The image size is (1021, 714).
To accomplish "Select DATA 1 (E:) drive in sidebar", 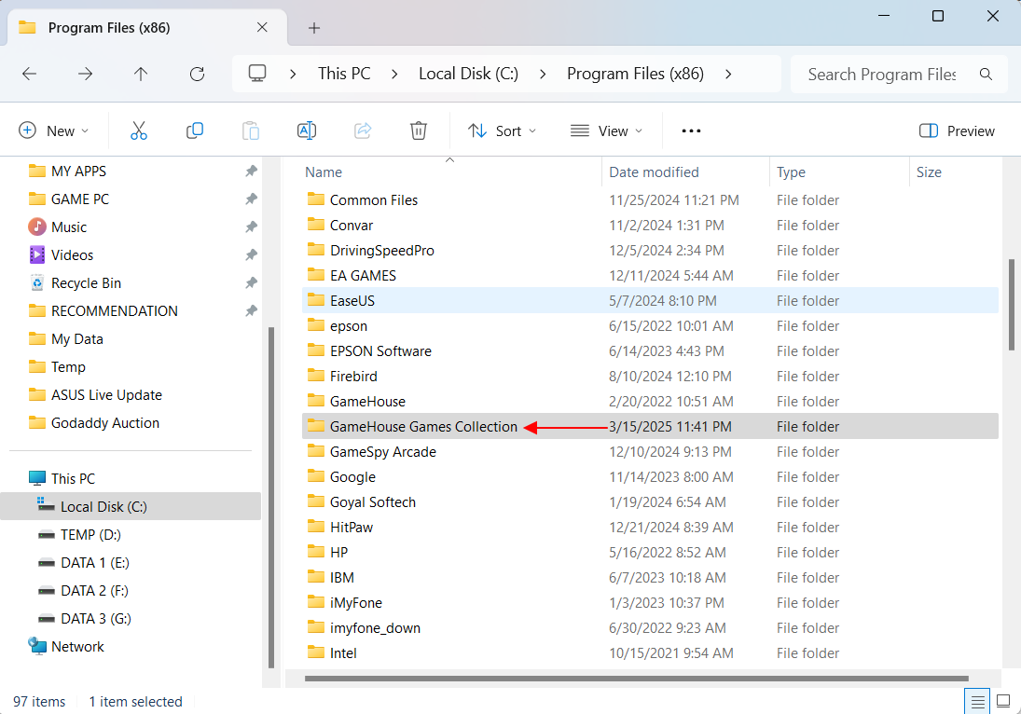I will coord(94,562).
